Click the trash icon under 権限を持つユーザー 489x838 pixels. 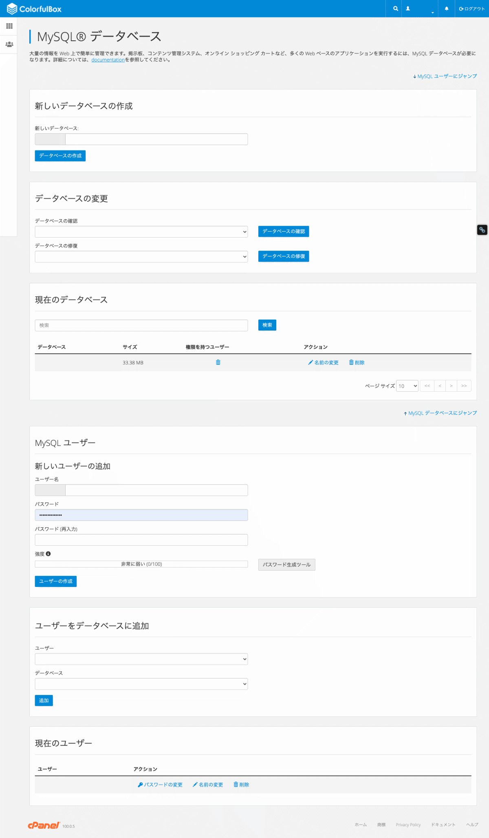pos(218,362)
